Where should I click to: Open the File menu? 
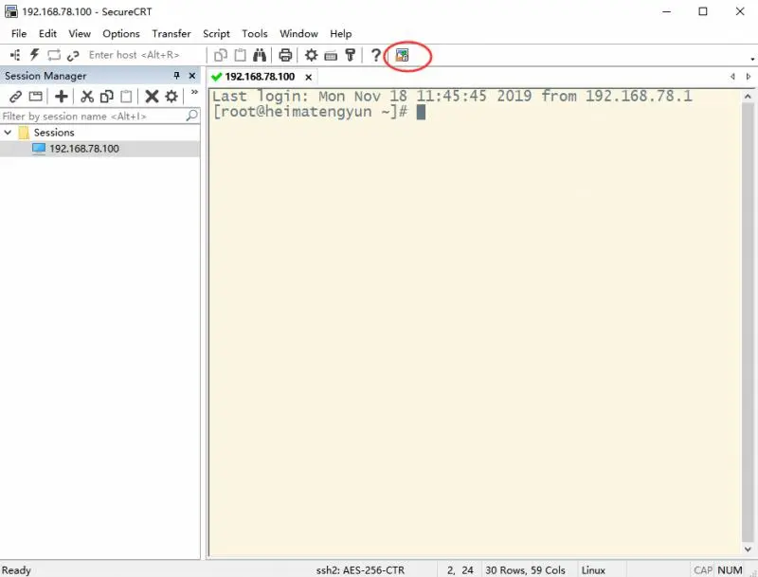point(19,33)
